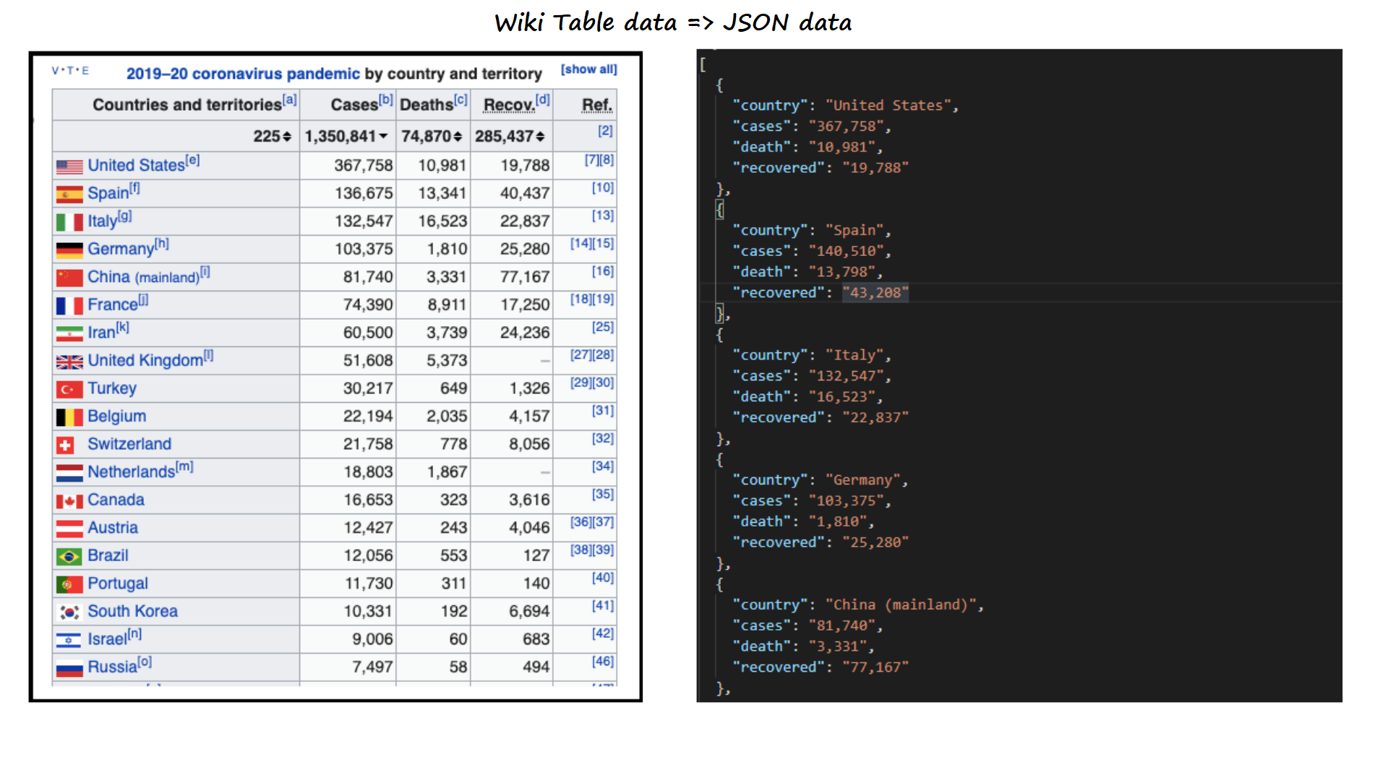
Task: Click the show all link
Action: point(588,69)
